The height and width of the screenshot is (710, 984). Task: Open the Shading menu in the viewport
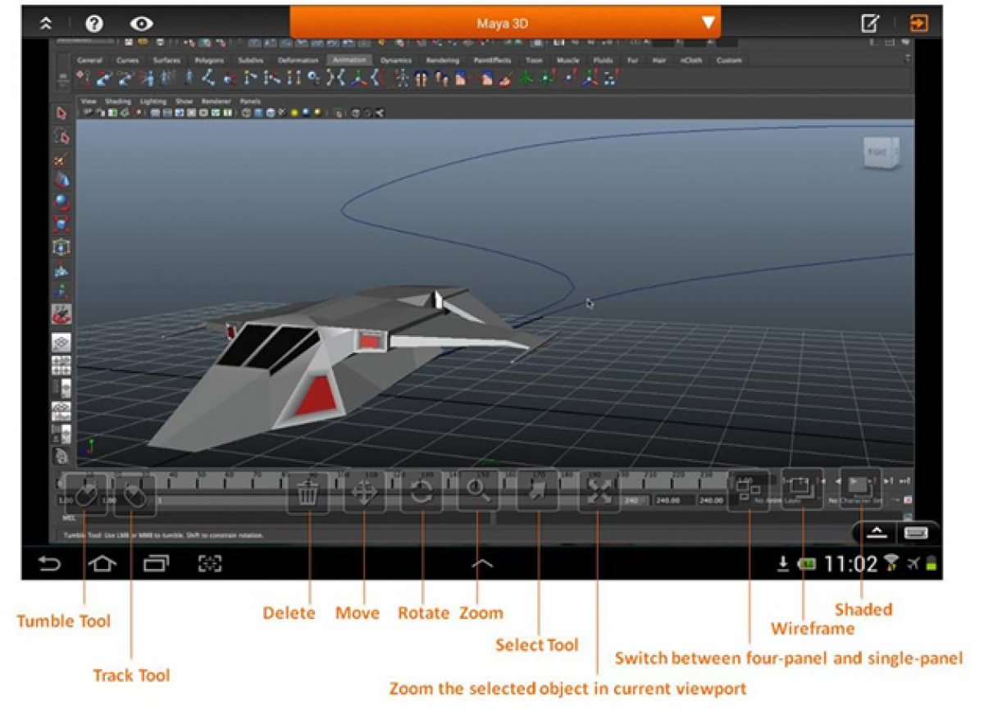pyautogui.click(x=117, y=101)
